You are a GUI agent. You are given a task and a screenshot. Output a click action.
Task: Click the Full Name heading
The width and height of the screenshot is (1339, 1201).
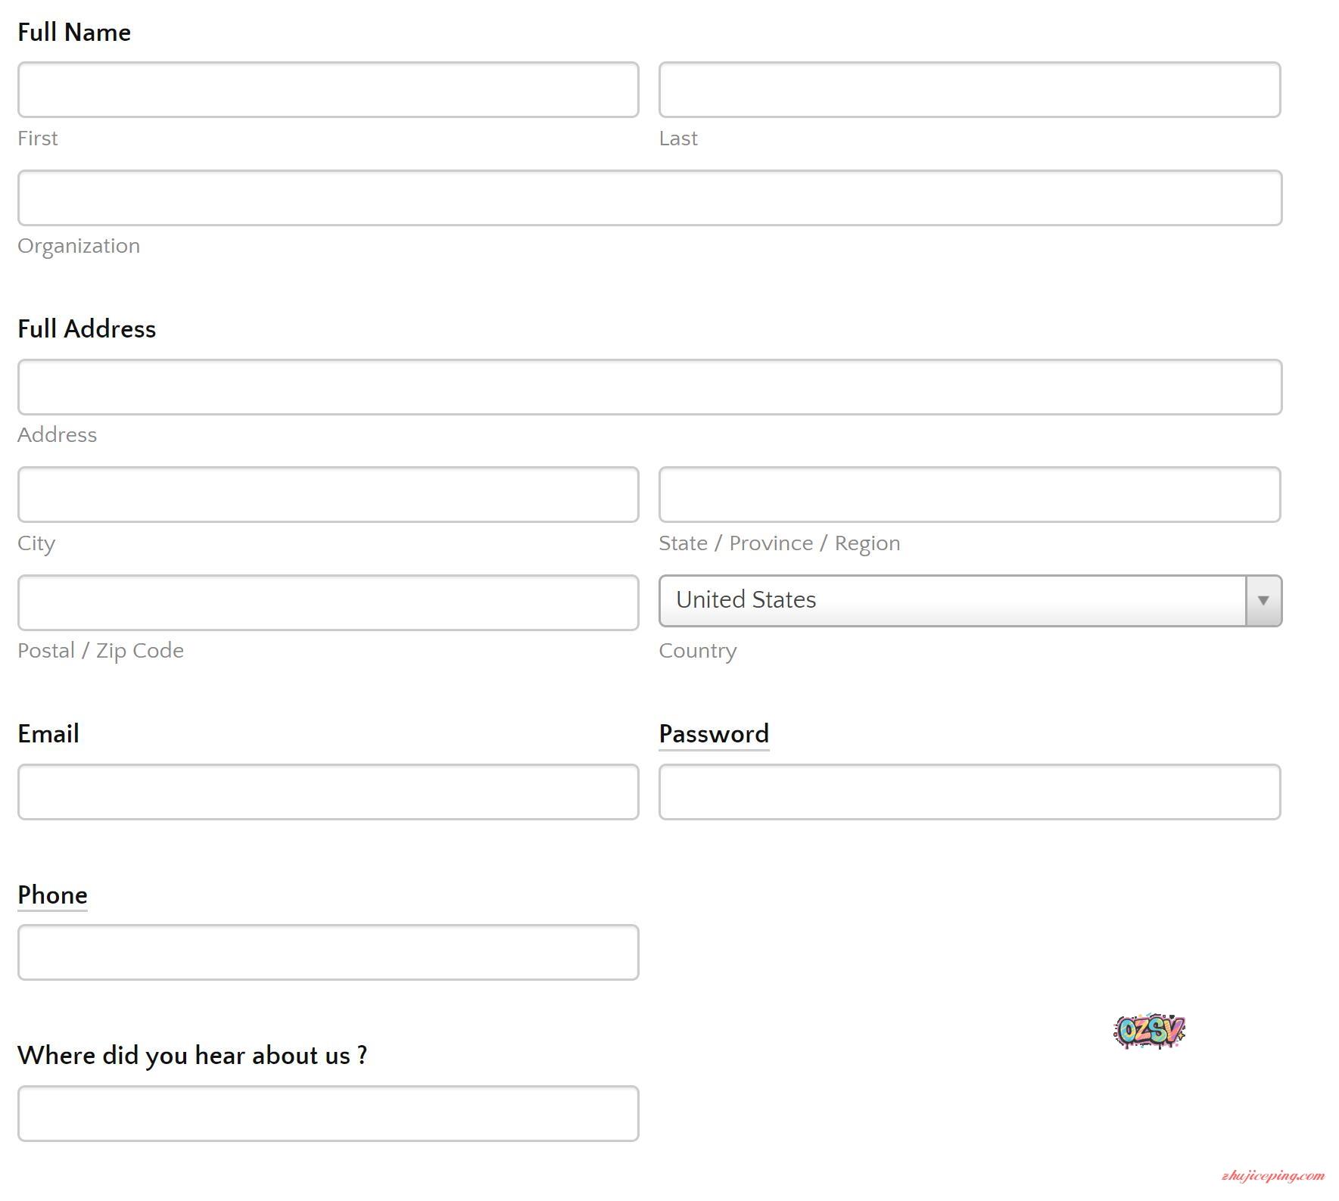[74, 33]
